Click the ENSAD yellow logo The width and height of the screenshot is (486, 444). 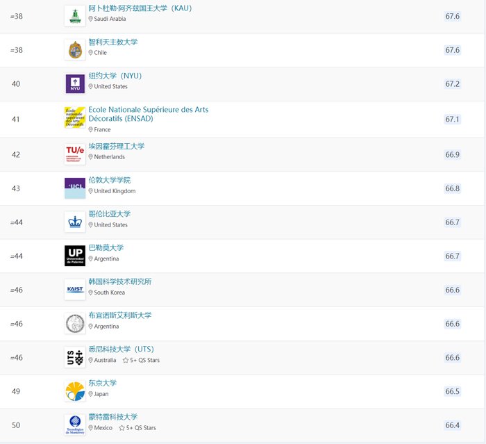click(x=75, y=117)
